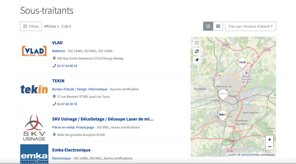Switch to grid view
The height and width of the screenshot is (164, 296).
click(218, 26)
